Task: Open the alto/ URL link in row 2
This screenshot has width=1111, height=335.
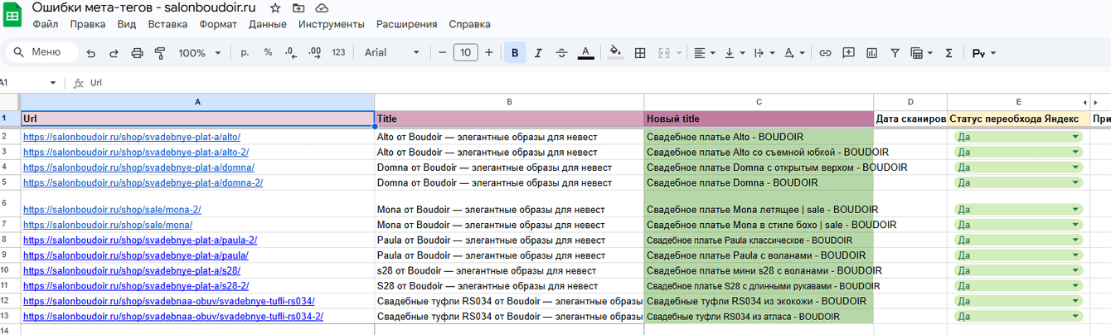Action: 132,138
